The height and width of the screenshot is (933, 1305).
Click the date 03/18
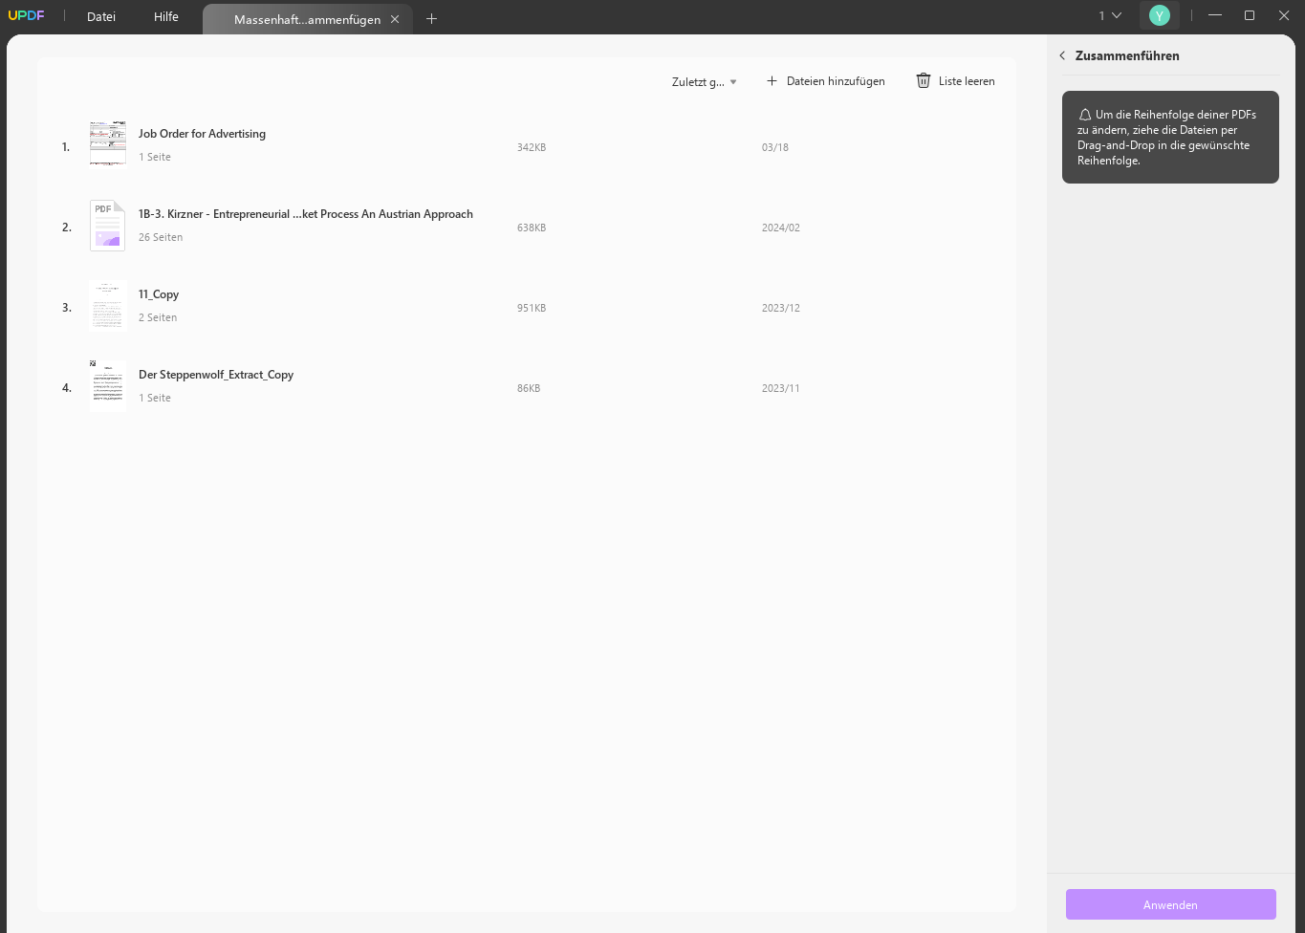[775, 147]
